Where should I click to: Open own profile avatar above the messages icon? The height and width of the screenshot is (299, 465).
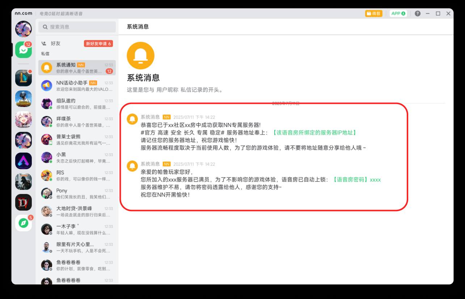pyautogui.click(x=24, y=29)
